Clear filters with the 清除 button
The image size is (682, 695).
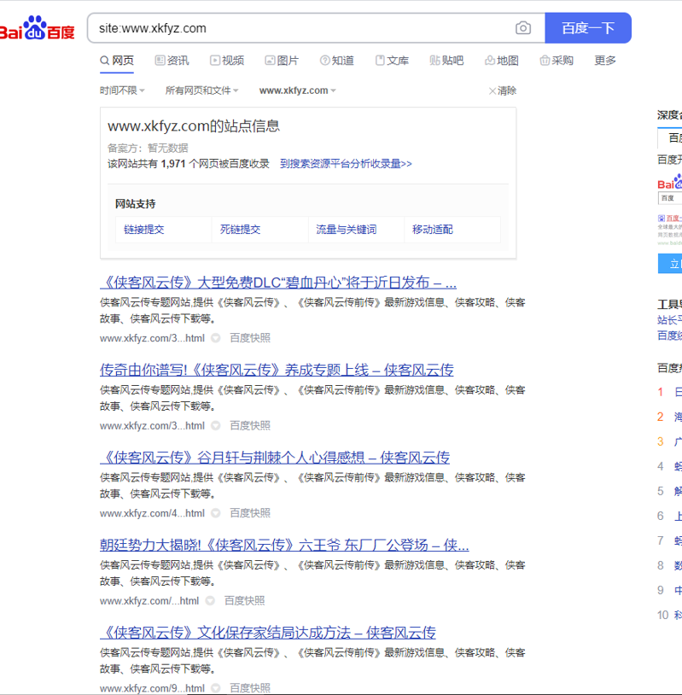502,91
